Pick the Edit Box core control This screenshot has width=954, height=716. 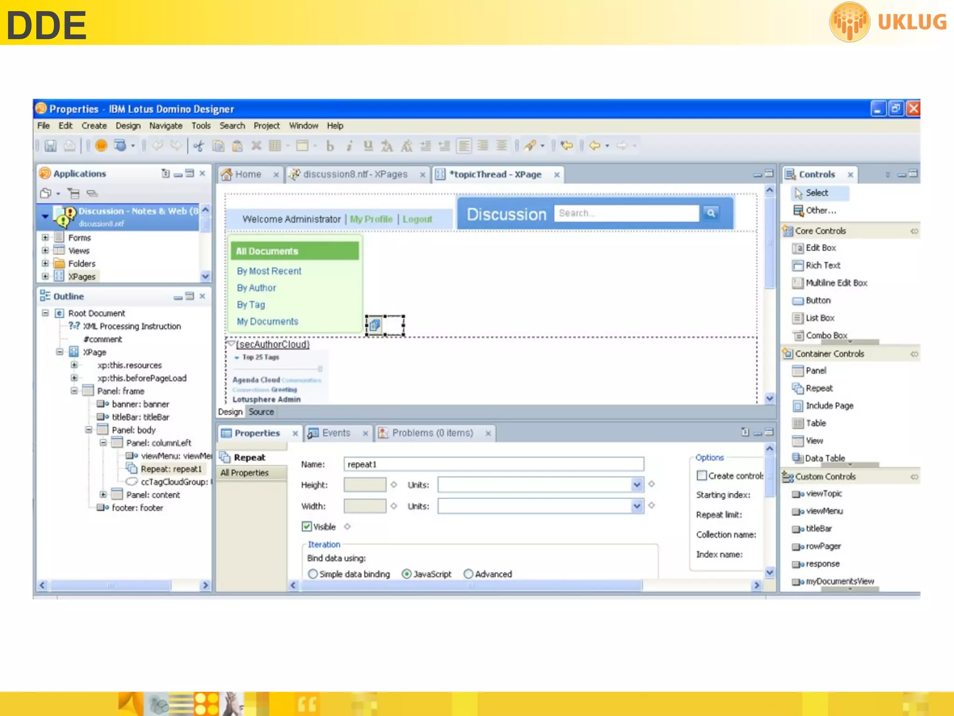tap(820, 248)
